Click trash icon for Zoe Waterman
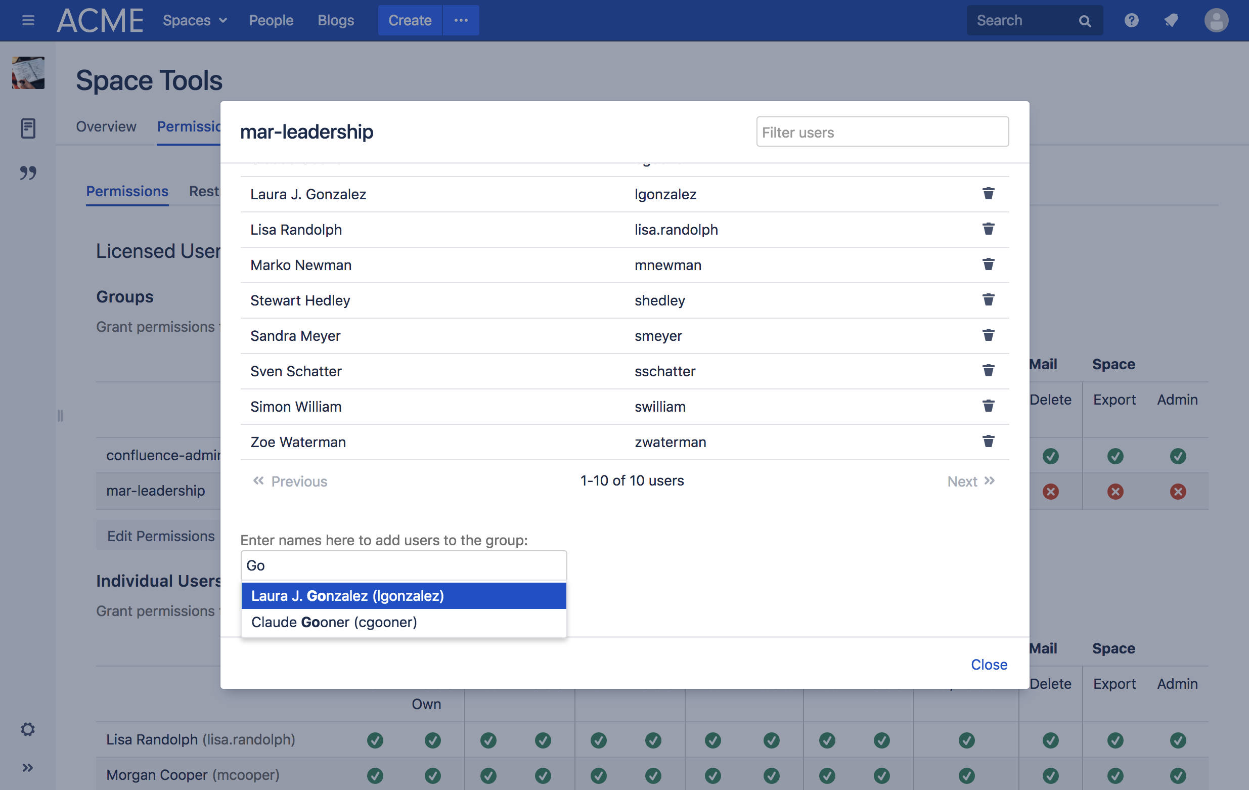 pyautogui.click(x=988, y=442)
